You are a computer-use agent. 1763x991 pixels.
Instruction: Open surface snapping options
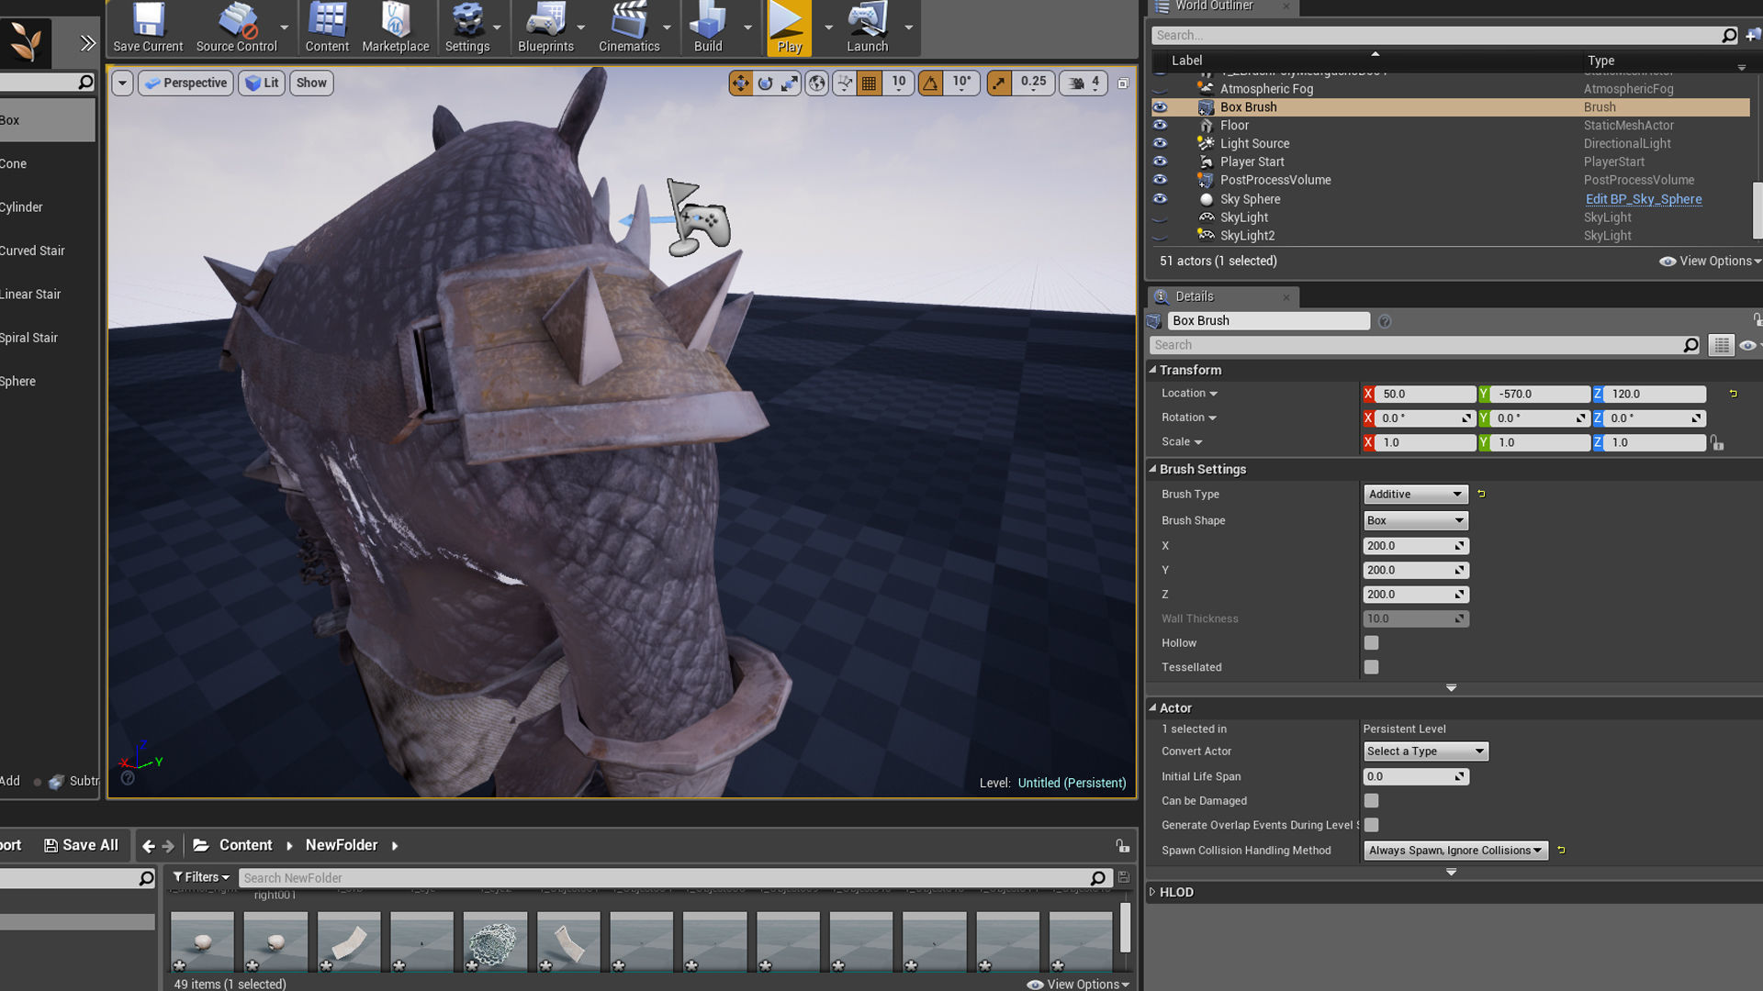[x=845, y=83]
